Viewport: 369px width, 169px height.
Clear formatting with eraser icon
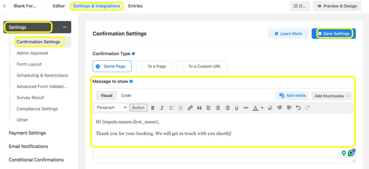click(270, 108)
